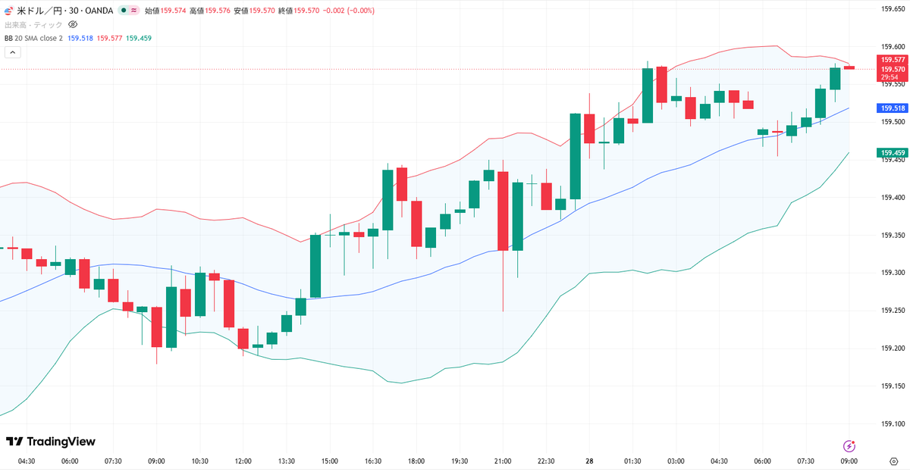Click the 16:30 time axis label
910x472 pixels.
[x=372, y=461]
